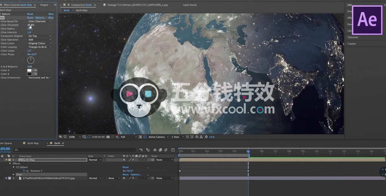The height and width of the screenshot is (196, 386).
Task: Click the Color A eyedropper button
Action: click(35, 70)
